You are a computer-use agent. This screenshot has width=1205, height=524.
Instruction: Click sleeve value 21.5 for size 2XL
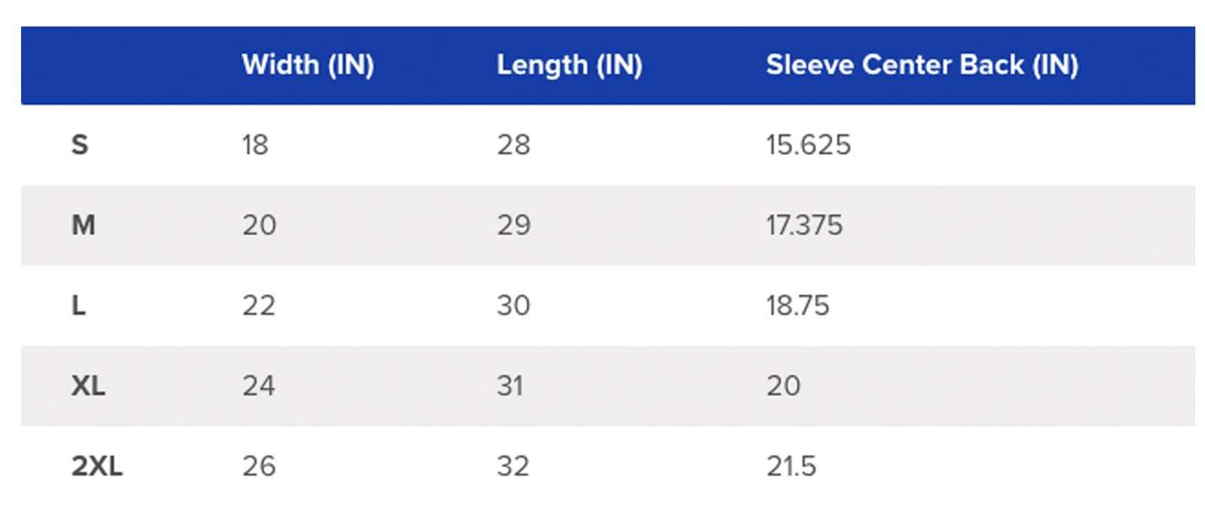coord(791,467)
